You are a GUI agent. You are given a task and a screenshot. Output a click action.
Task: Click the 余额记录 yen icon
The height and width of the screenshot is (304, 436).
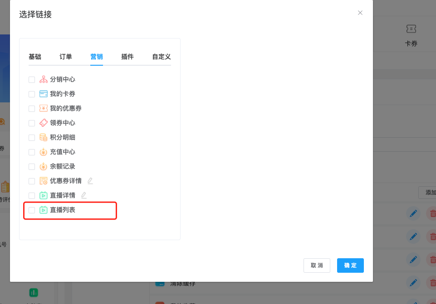44,166
